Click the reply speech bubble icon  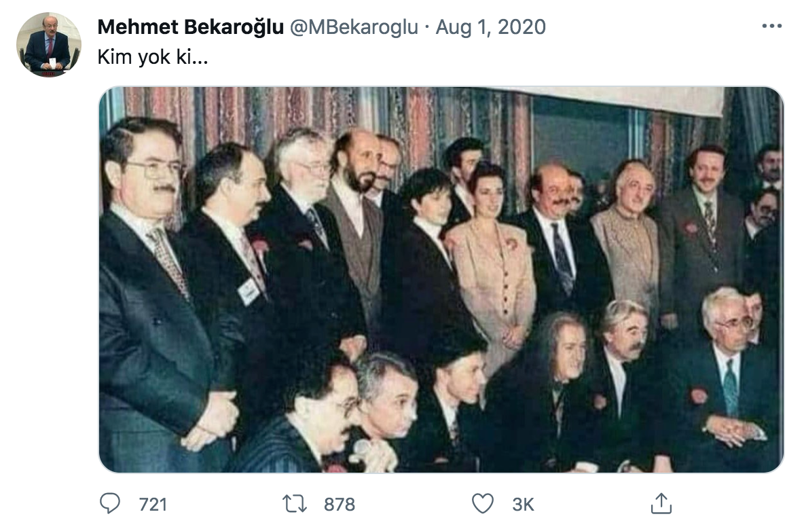tap(110, 503)
